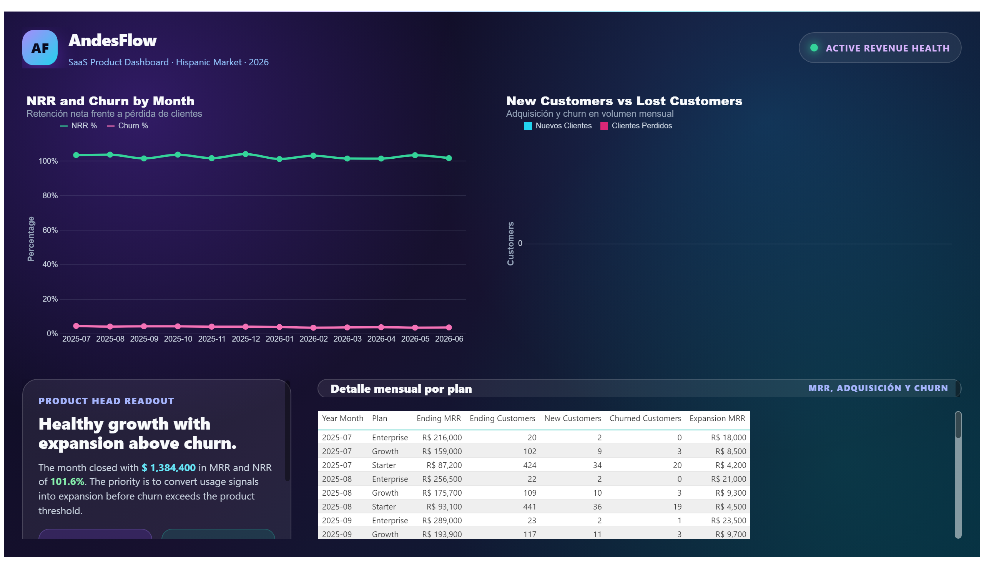Toggle the Churn % legend entry

tap(128, 126)
